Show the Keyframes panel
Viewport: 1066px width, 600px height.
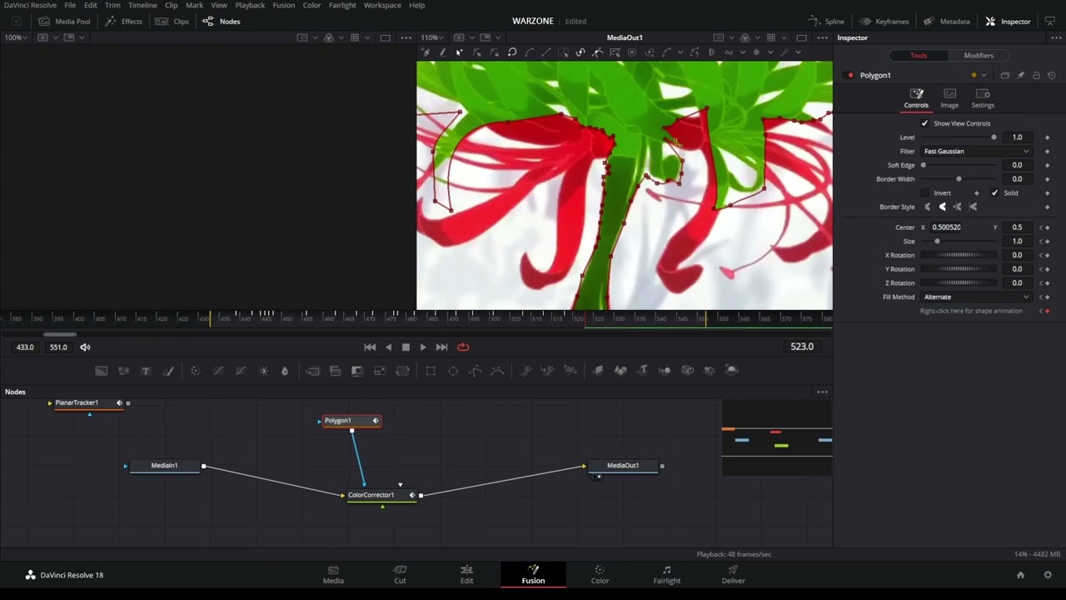click(884, 21)
